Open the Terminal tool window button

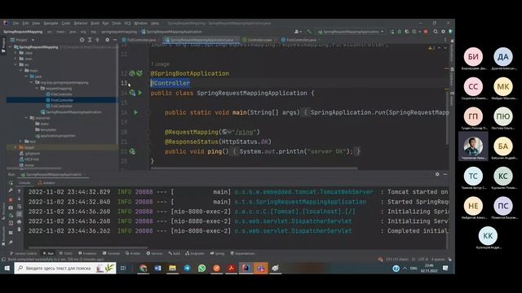point(112,253)
